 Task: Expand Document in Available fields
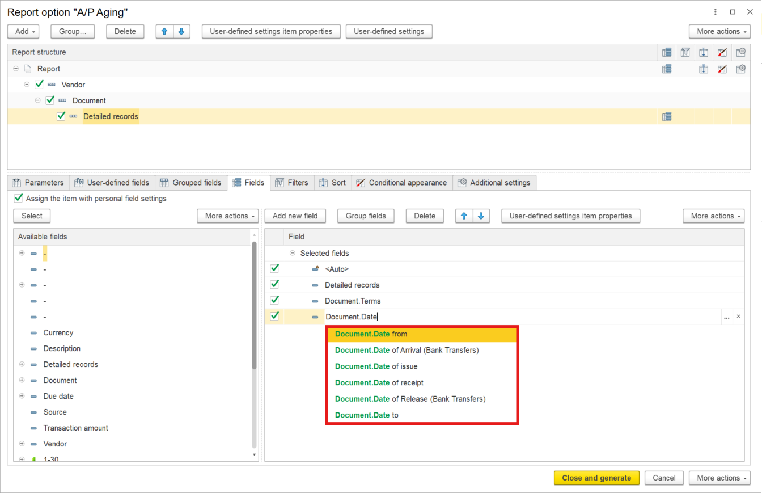22,380
